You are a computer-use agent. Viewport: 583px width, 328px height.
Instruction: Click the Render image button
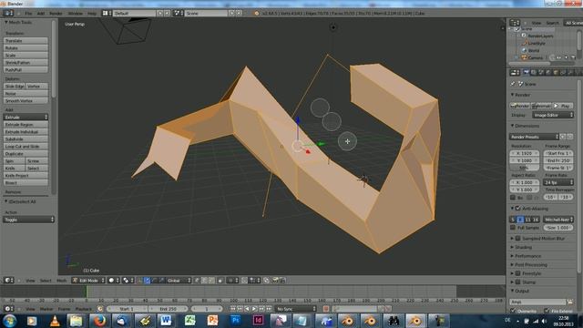520,106
